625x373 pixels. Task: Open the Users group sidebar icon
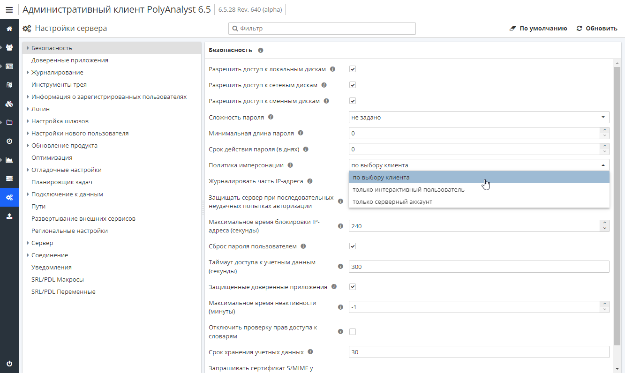pyautogui.click(x=9, y=47)
